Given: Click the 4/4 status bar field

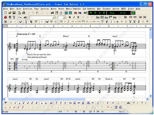Looking at the screenshot, I should point(60,112).
